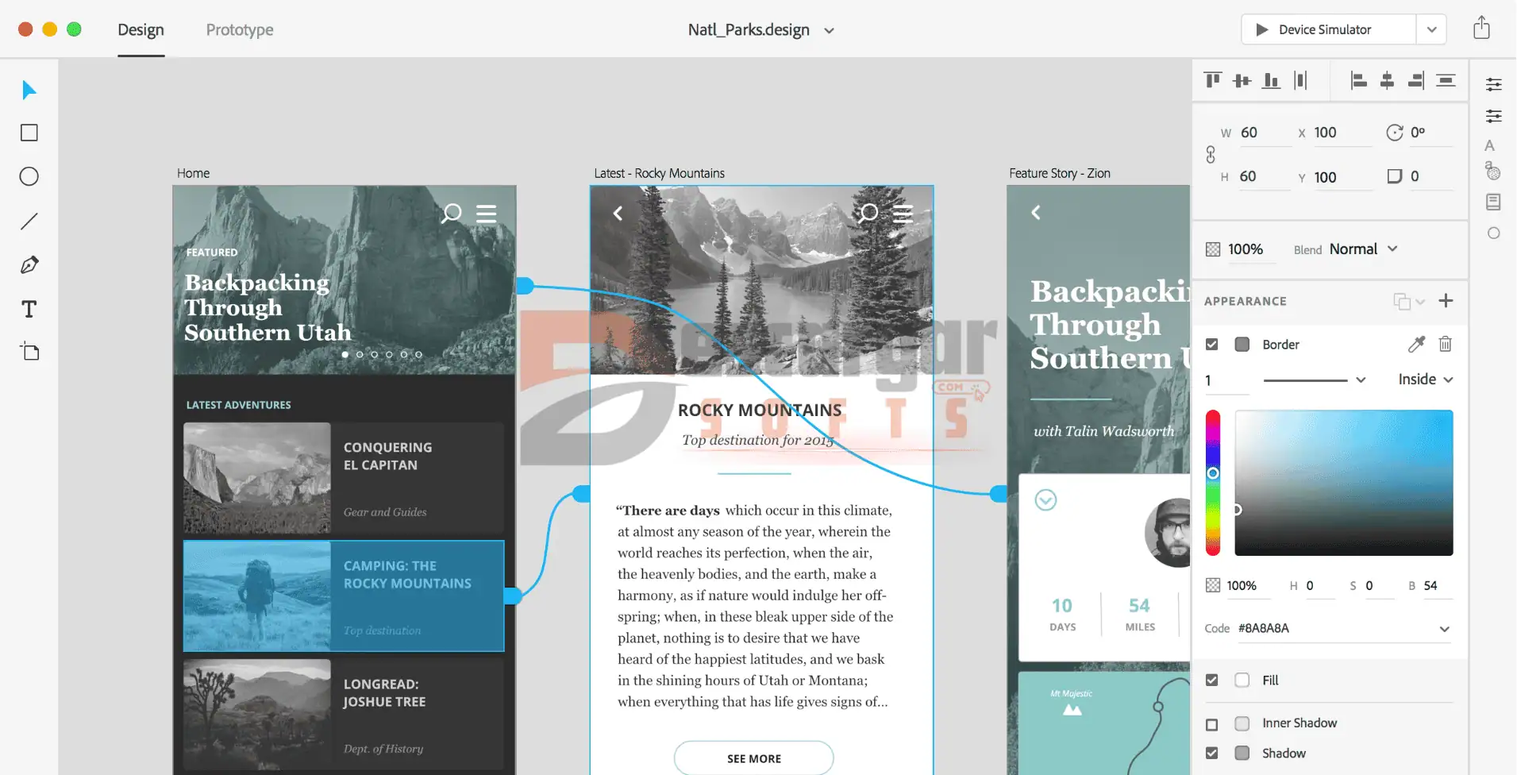The image size is (1517, 775).
Task: Switch to the Prototype tab
Action: pos(240,30)
